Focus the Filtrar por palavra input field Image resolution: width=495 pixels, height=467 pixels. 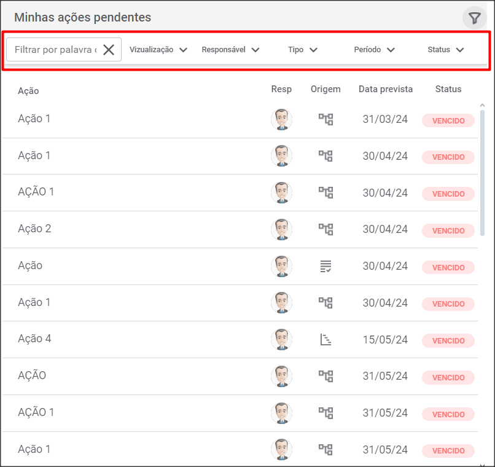(55, 50)
